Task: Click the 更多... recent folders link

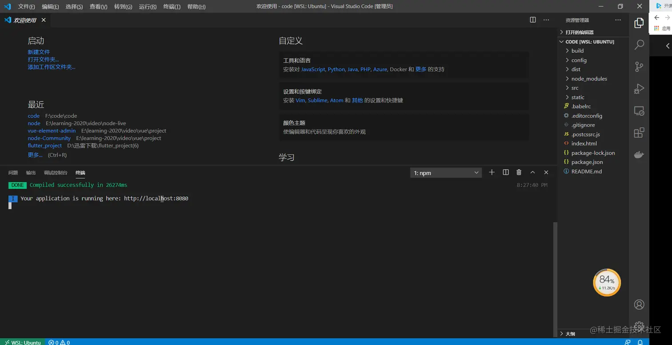Action: [35, 155]
